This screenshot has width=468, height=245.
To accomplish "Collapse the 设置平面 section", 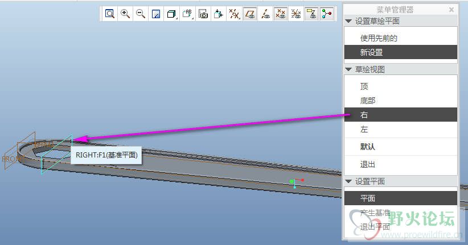I will tap(348, 181).
